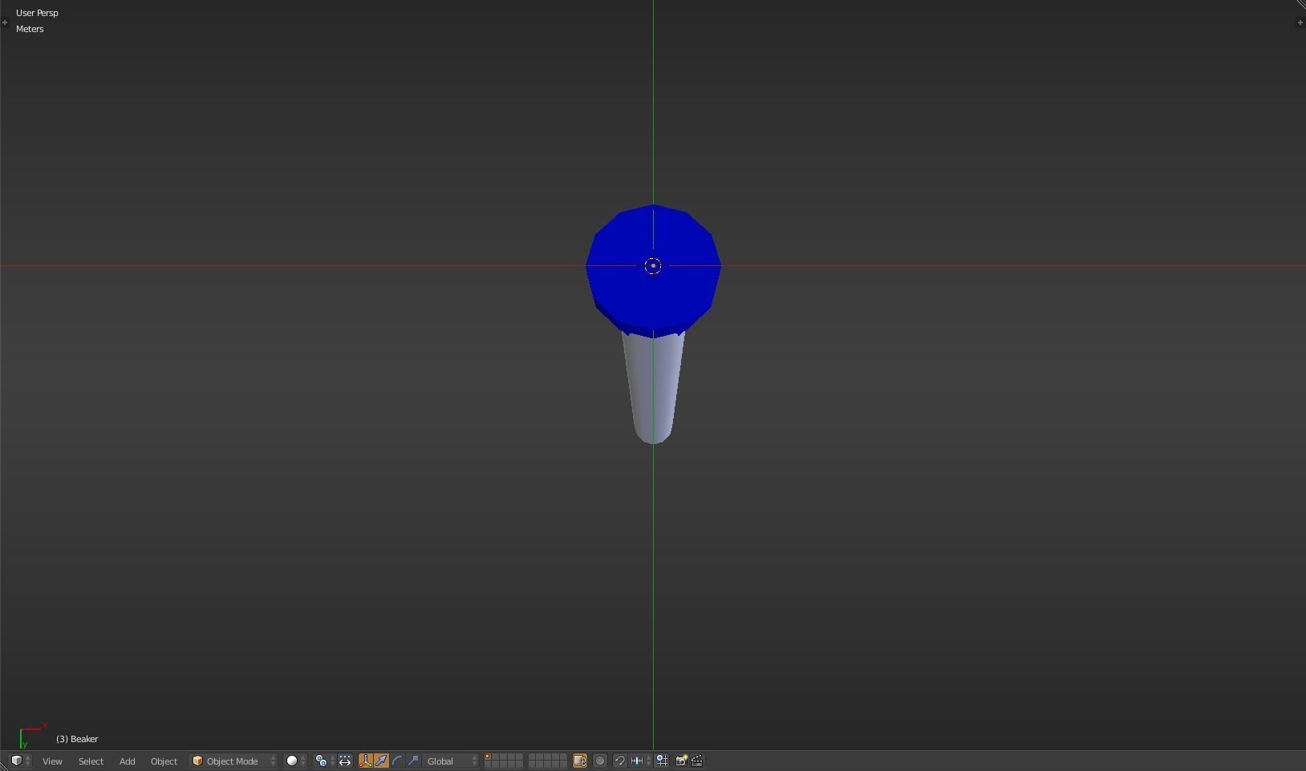This screenshot has width=1306, height=771.
Task: Open the pivot point selector
Action: coord(324,761)
